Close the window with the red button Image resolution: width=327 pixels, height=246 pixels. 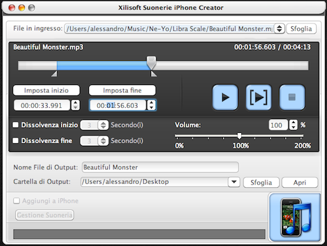(x=12, y=8)
